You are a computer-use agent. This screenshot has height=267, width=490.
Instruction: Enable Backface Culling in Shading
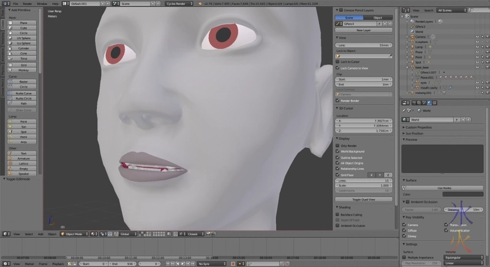[338, 214]
